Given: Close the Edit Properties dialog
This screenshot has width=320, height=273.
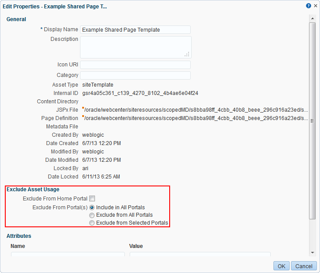Looking at the screenshot, I should pos(316,6).
